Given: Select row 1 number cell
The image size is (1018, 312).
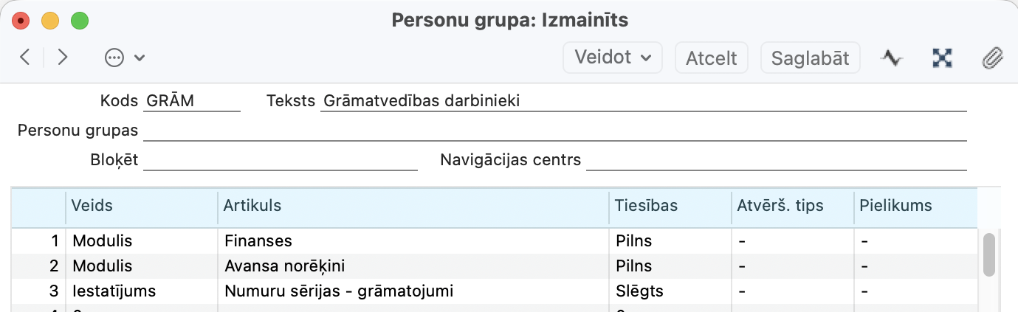Looking at the screenshot, I should [39, 240].
